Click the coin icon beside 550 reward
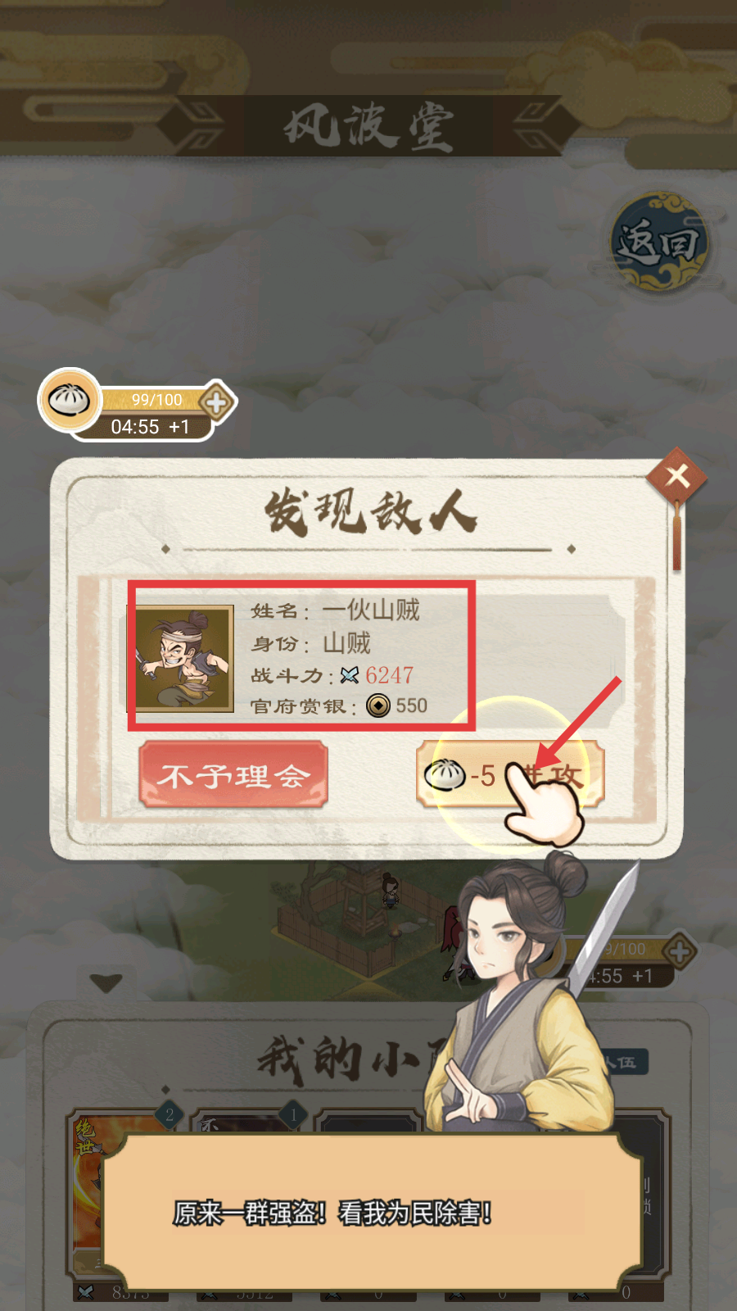This screenshot has width=737, height=1311. click(378, 705)
